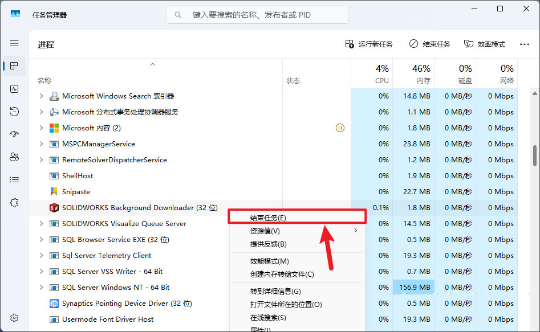Click the vertical scrollbar thumb of process list

click(534, 155)
